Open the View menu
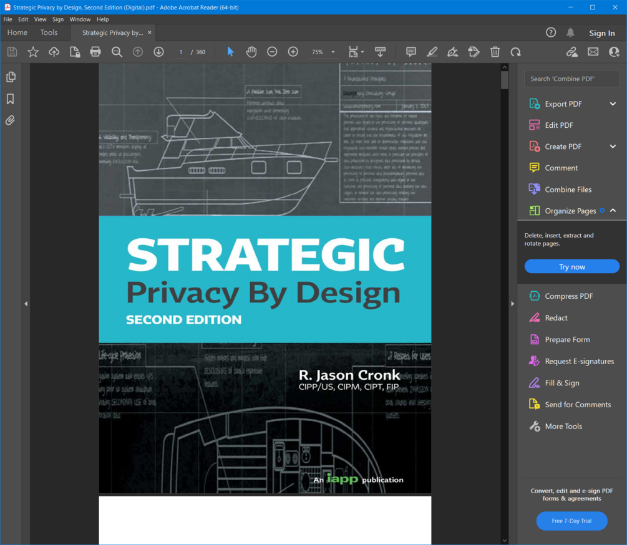Viewport: 627px width, 545px height. pyautogui.click(x=40, y=19)
